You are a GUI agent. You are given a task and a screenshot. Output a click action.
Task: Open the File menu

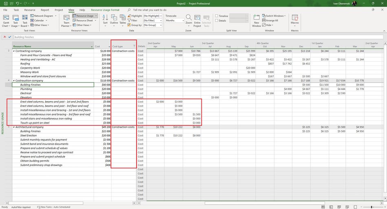(5, 10)
